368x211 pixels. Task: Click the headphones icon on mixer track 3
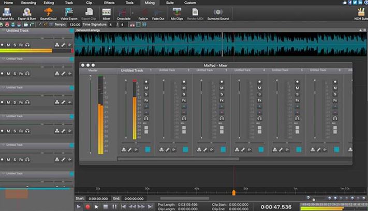[x=222, y=118]
